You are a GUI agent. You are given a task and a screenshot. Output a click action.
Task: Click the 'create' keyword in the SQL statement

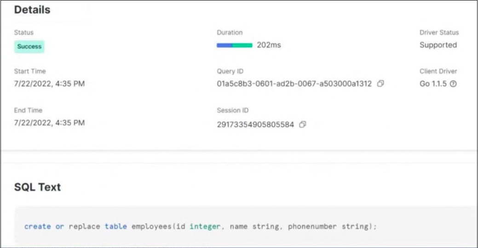38,226
